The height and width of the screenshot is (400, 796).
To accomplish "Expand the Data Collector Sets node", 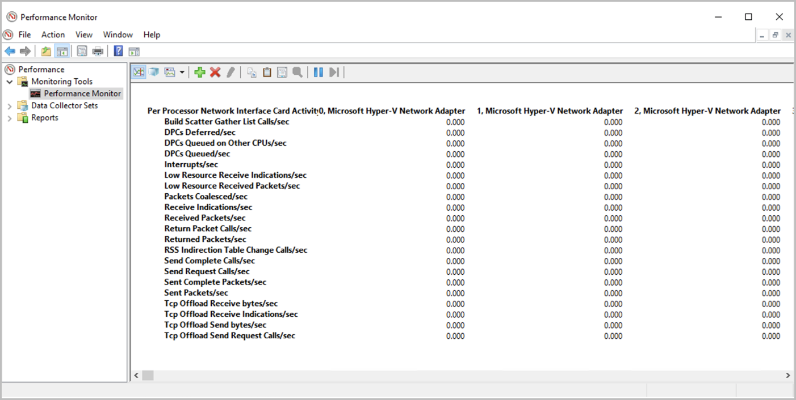I will coord(10,106).
